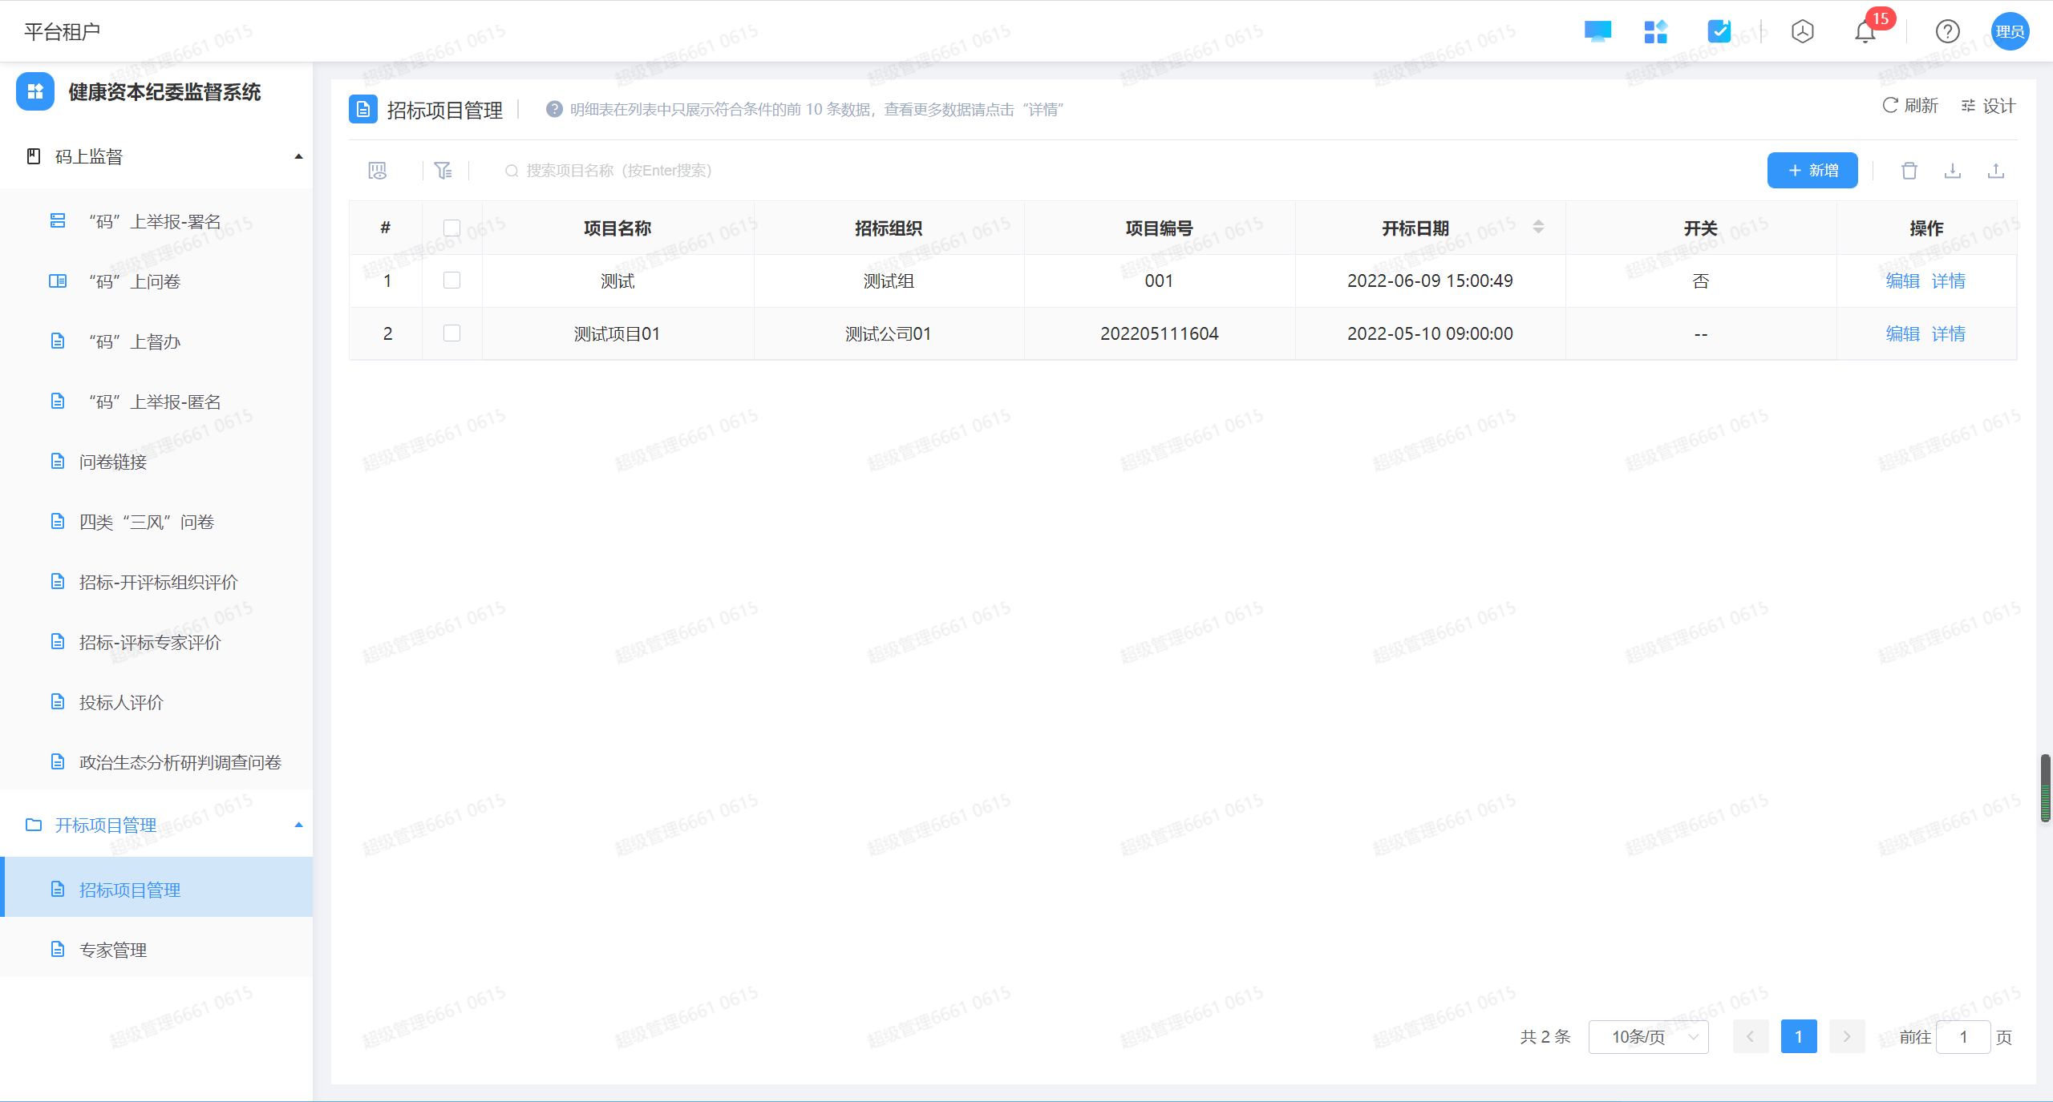
Task: Open the help question mark icon
Action: point(1947,32)
